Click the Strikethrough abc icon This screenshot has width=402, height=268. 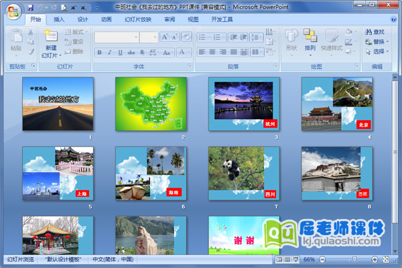(131, 52)
